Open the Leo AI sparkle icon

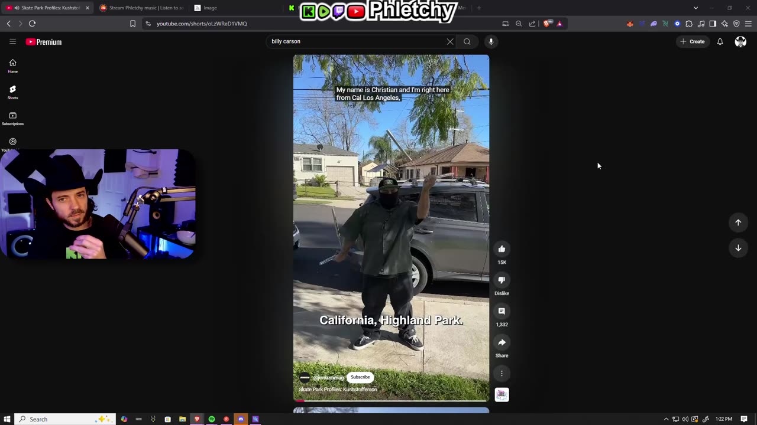coord(724,24)
